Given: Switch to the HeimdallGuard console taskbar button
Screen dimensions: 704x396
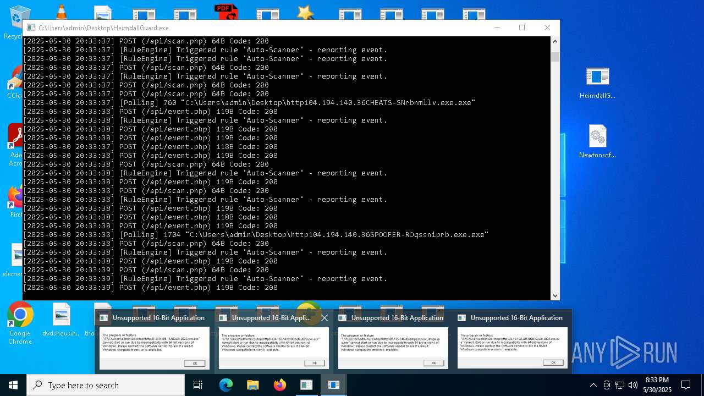Looking at the screenshot, I should [306, 385].
